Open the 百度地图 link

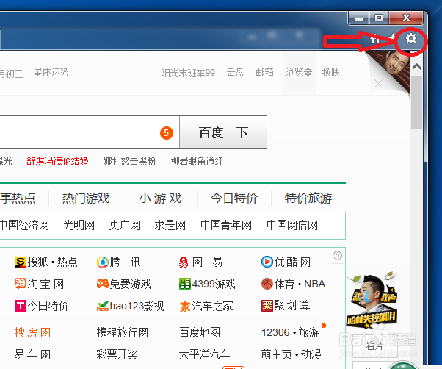[200, 332]
